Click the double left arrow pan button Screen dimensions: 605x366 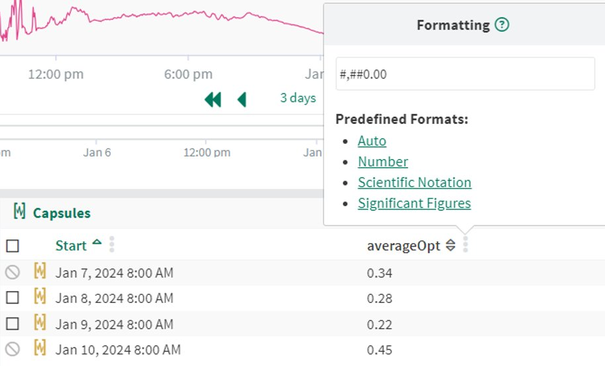[x=213, y=99]
